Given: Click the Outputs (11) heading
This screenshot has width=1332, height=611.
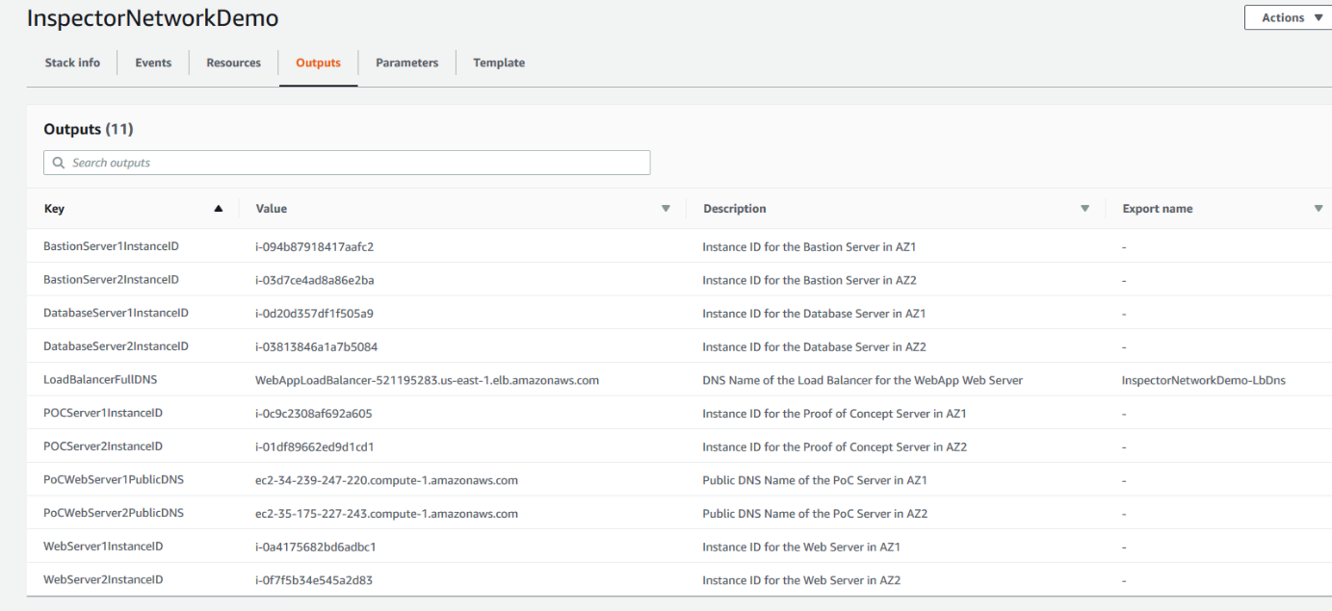Looking at the screenshot, I should 88,129.
